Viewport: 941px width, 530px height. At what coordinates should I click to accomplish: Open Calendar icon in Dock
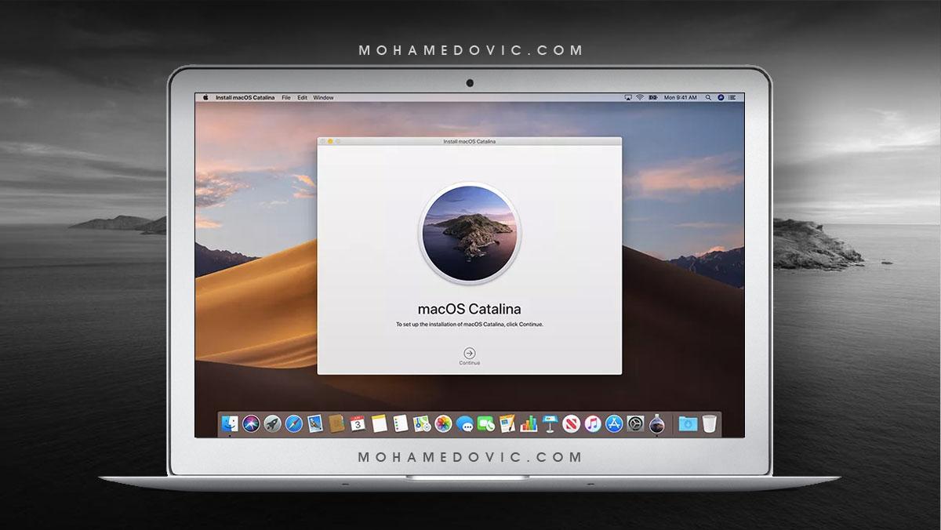coord(358,423)
